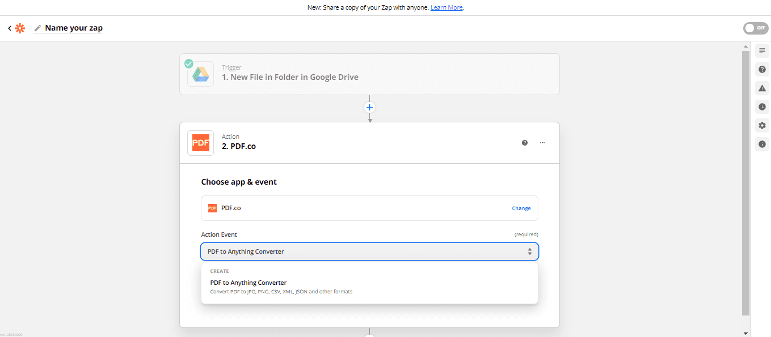View Zap issues via the warning icon

pyautogui.click(x=762, y=88)
